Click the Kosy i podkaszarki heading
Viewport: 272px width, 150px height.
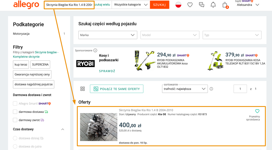(x=109, y=58)
